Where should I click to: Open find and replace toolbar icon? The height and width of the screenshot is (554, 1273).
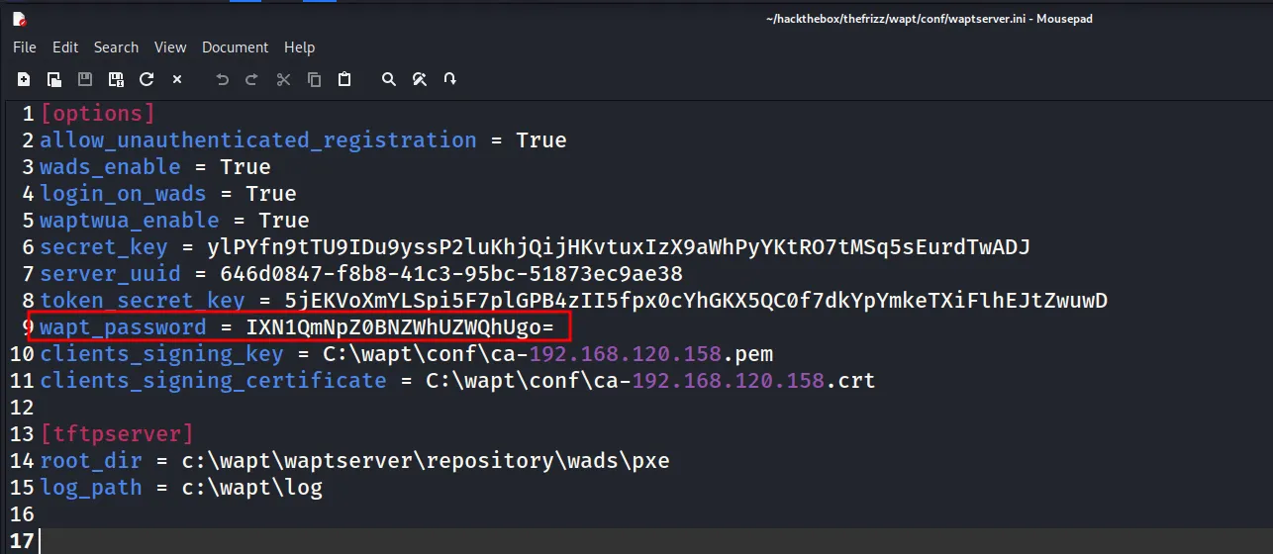pos(420,79)
